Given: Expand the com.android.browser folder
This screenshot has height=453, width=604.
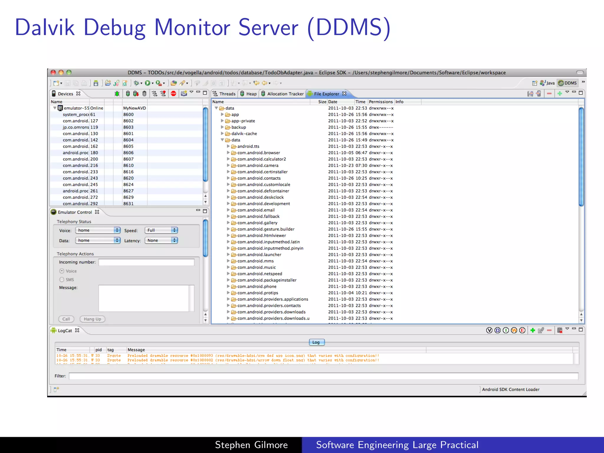Looking at the screenshot, I should click(228, 153).
